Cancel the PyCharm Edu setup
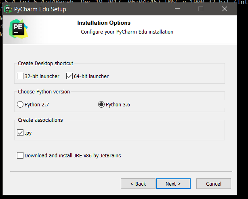This screenshot has width=248, height=199. click(x=214, y=184)
